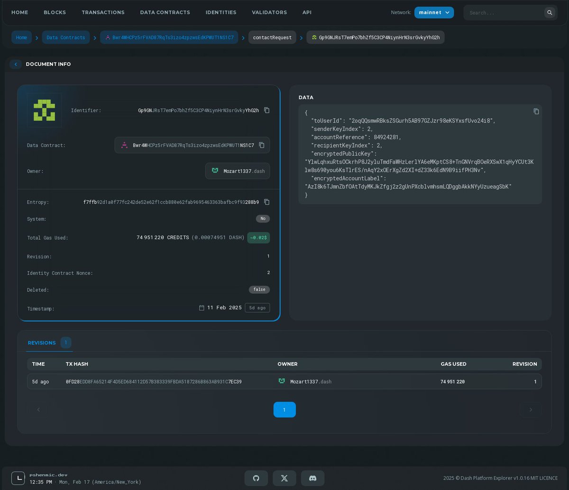This screenshot has height=490, width=569.
Task: Open the Mozart1337.dash owner link
Action: pos(238,171)
